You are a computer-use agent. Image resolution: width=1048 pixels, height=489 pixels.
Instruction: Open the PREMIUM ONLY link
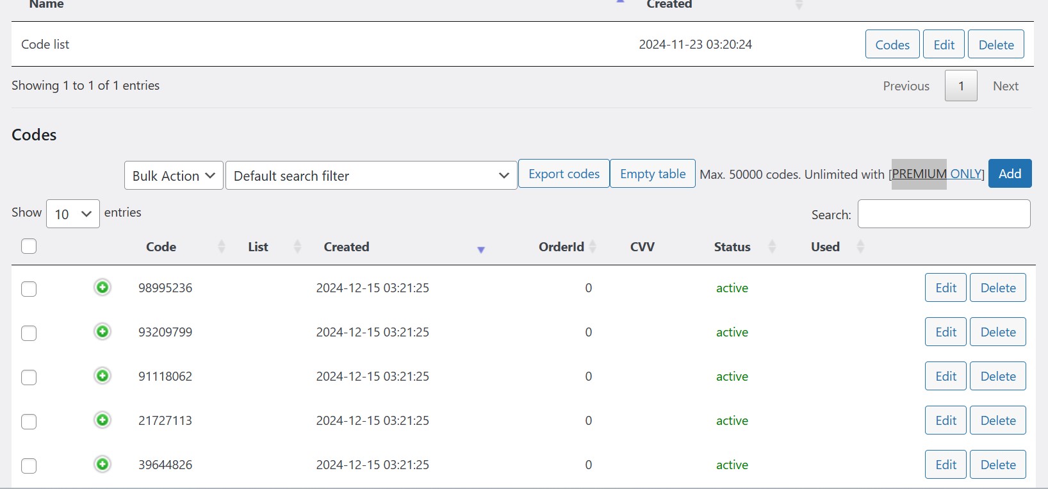coord(937,174)
